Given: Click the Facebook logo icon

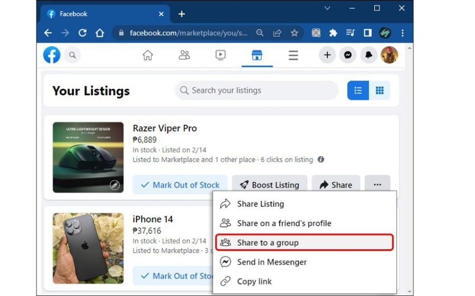Looking at the screenshot, I should point(52,55).
